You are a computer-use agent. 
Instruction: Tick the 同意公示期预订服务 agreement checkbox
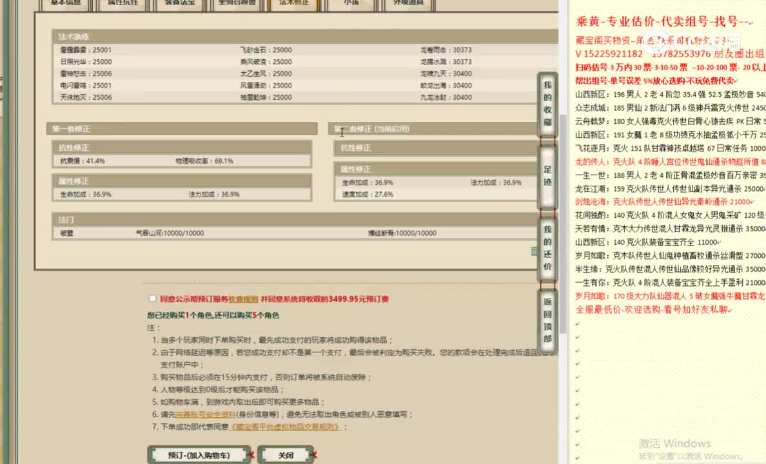153,298
